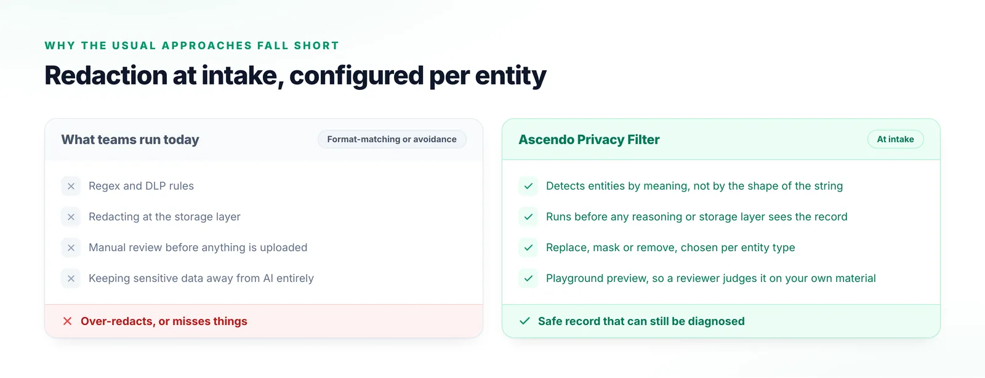Open the What teams run today heading
The width and height of the screenshot is (985, 378).
click(x=130, y=140)
